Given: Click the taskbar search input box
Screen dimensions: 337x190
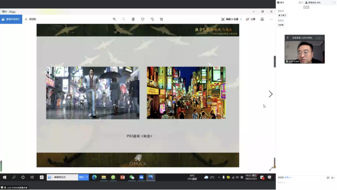Looking at the screenshot, I should point(65,177).
